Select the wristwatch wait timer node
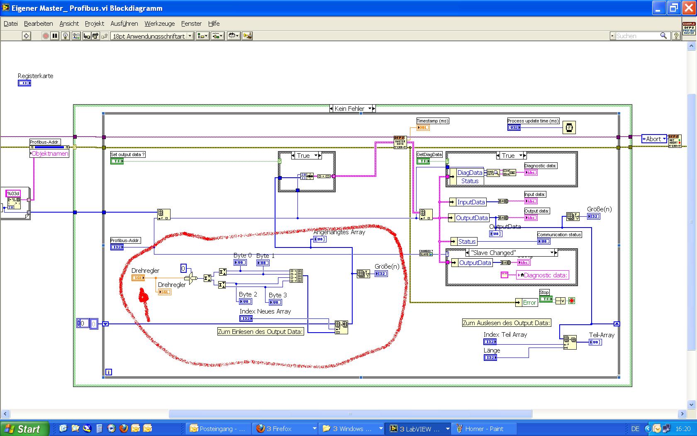The width and height of the screenshot is (697, 436). pos(569,128)
